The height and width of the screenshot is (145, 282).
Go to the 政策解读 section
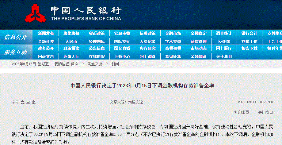pos(71,48)
